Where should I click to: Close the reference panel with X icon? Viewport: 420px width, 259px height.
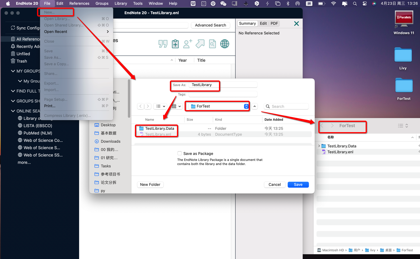click(297, 23)
